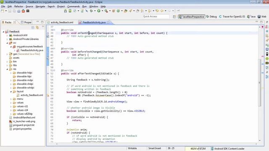Switch to the Web perspective
Image resolution: width=269 pixels, height=151 pixels.
coord(262,17)
